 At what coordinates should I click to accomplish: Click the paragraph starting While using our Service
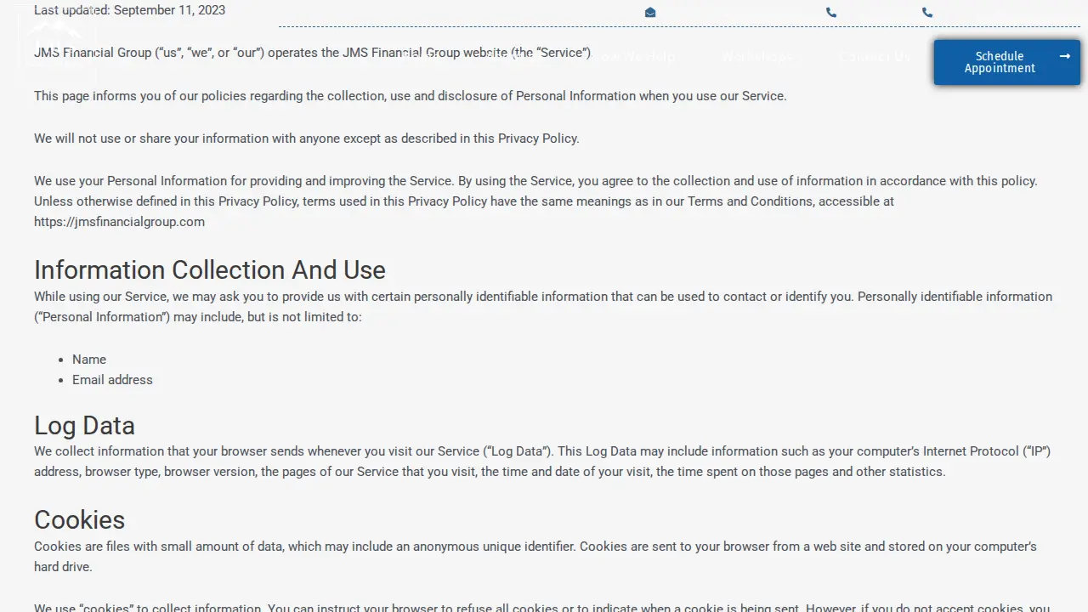point(543,307)
